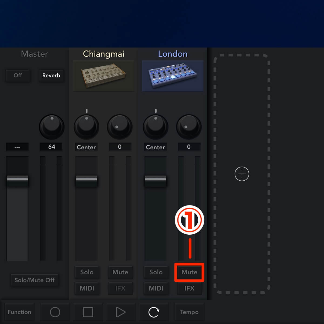
Task: Click the Solo/Mute Off button
Action: point(35,280)
